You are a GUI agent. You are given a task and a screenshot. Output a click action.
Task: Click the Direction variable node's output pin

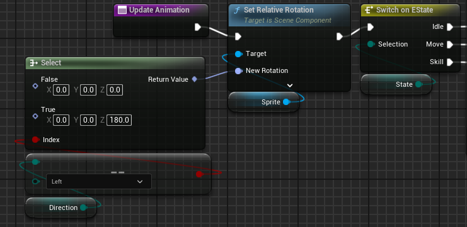(84, 208)
